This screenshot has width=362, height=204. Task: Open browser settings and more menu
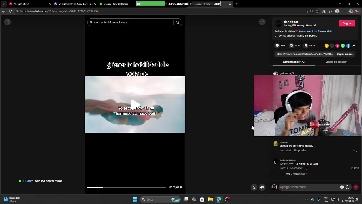point(344,11)
